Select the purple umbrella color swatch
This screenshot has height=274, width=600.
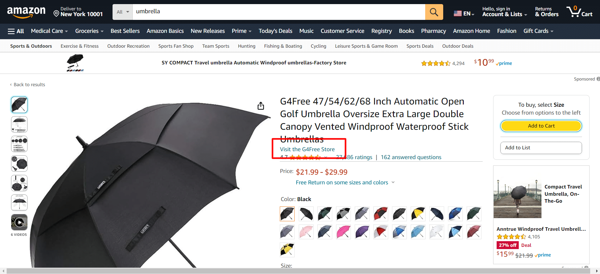click(362, 232)
